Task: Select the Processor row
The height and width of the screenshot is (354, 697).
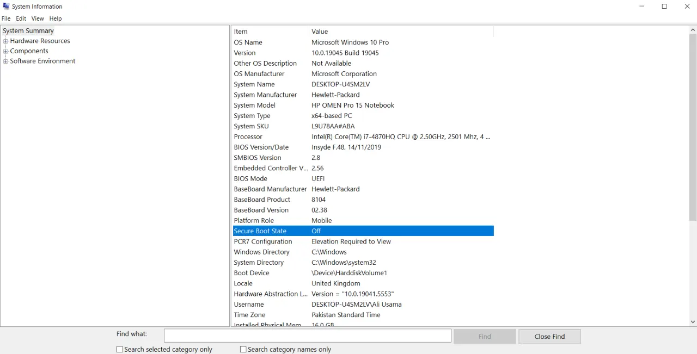Action: (363, 137)
